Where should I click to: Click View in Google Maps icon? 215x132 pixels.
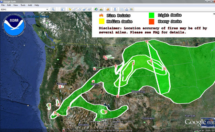pos(132,9)
